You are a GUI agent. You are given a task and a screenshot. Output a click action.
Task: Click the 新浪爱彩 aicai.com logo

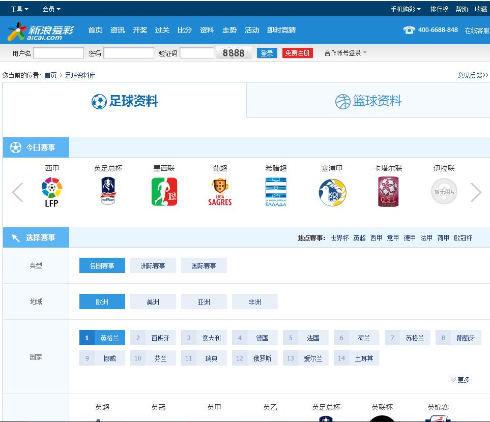[41, 31]
